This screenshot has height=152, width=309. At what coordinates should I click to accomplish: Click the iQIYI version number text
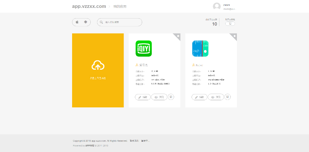pos(161,84)
